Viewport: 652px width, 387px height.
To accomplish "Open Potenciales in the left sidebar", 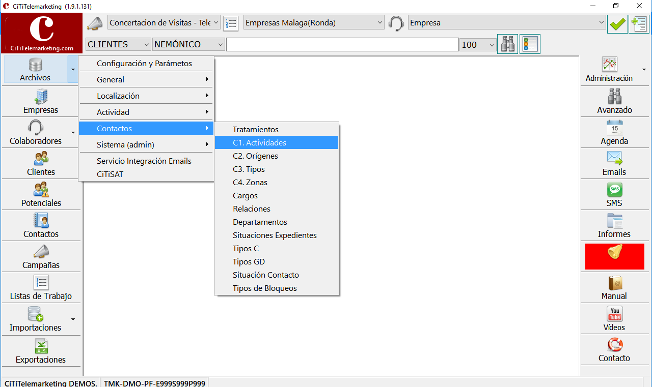I will [41, 194].
